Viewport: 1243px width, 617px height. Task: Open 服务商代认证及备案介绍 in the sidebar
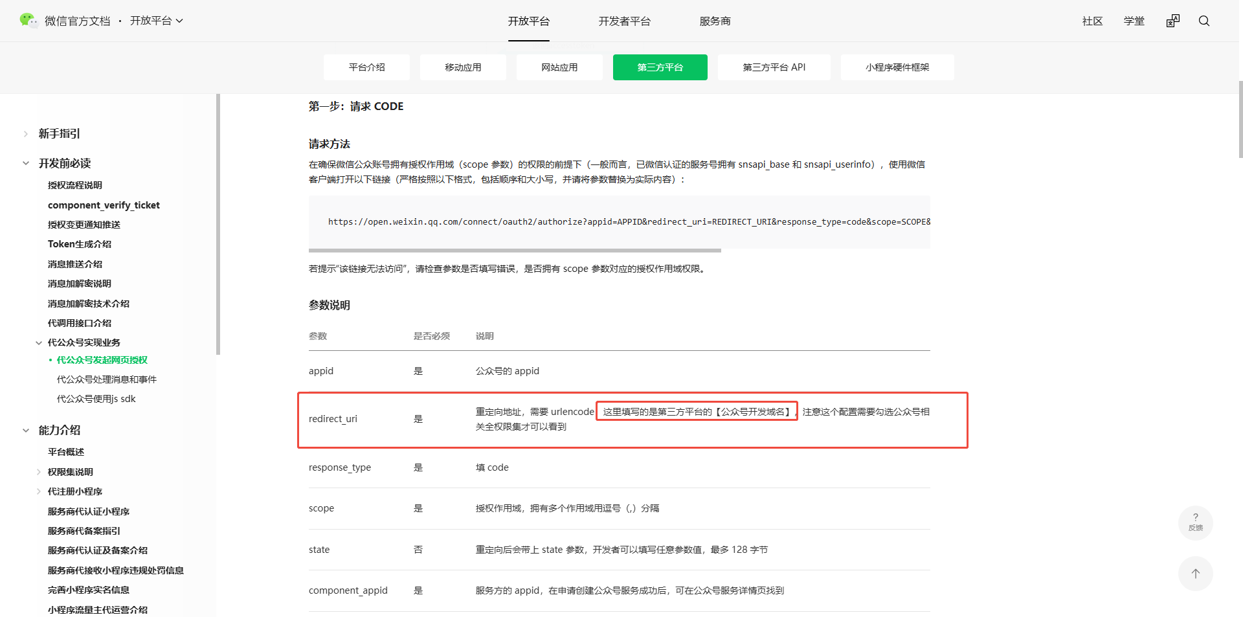[x=98, y=550]
